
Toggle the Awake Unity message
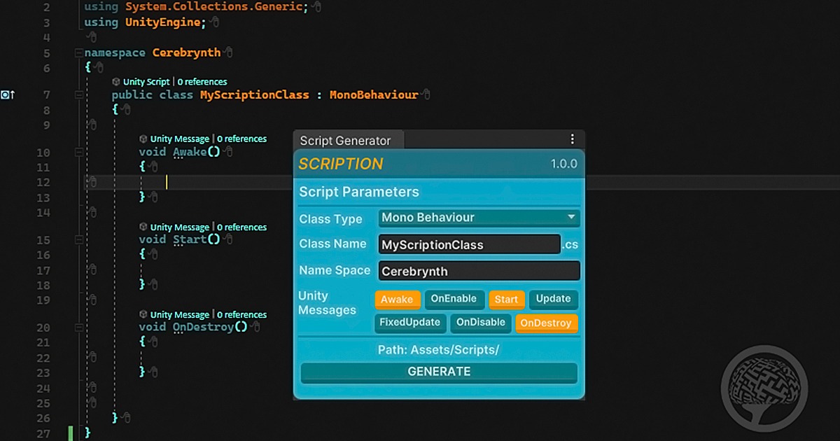click(397, 300)
